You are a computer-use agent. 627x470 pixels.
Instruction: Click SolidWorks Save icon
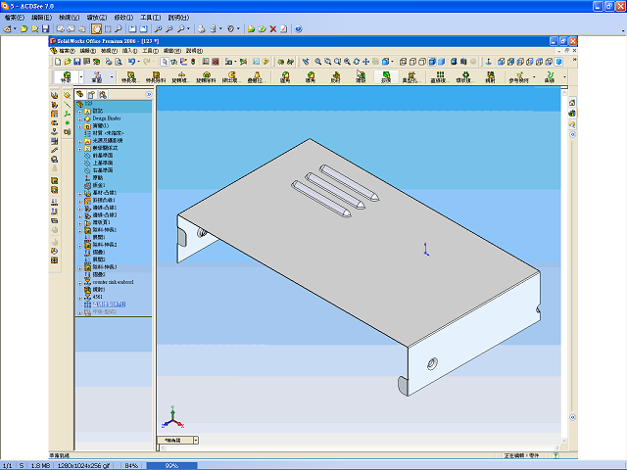pos(76,62)
